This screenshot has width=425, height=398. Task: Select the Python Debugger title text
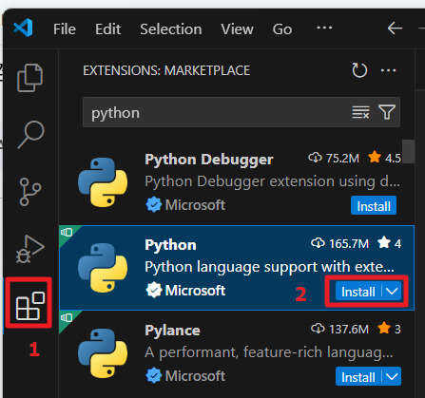209,160
